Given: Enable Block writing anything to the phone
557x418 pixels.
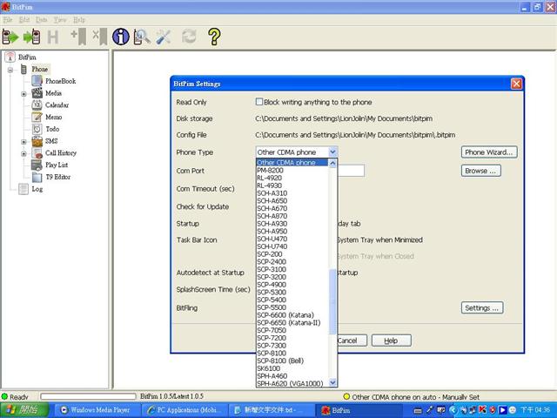Looking at the screenshot, I should [259, 102].
